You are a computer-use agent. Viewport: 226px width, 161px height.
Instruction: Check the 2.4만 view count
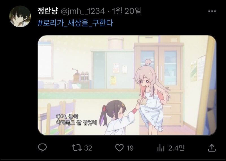click(176, 148)
